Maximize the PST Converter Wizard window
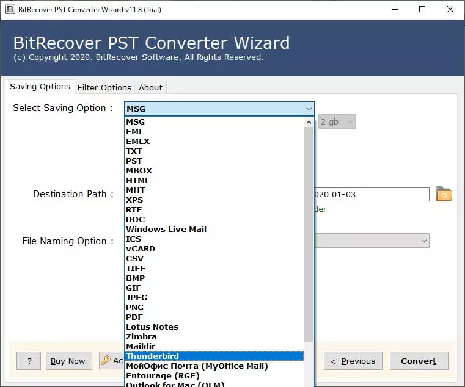This screenshot has width=465, height=387. click(422, 10)
